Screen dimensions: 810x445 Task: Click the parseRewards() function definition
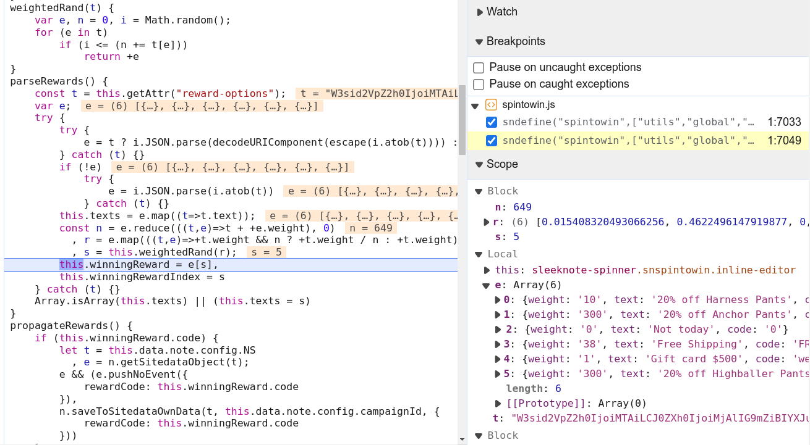coord(59,81)
